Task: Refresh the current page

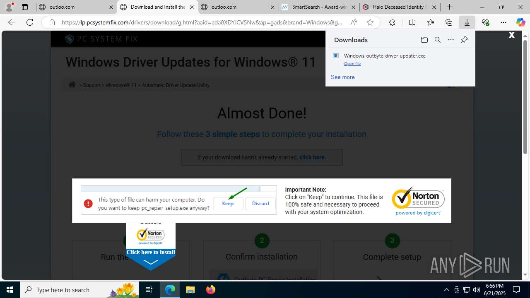Action: 30,22
